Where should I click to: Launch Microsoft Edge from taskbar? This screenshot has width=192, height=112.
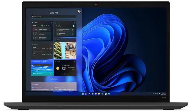[102, 94]
